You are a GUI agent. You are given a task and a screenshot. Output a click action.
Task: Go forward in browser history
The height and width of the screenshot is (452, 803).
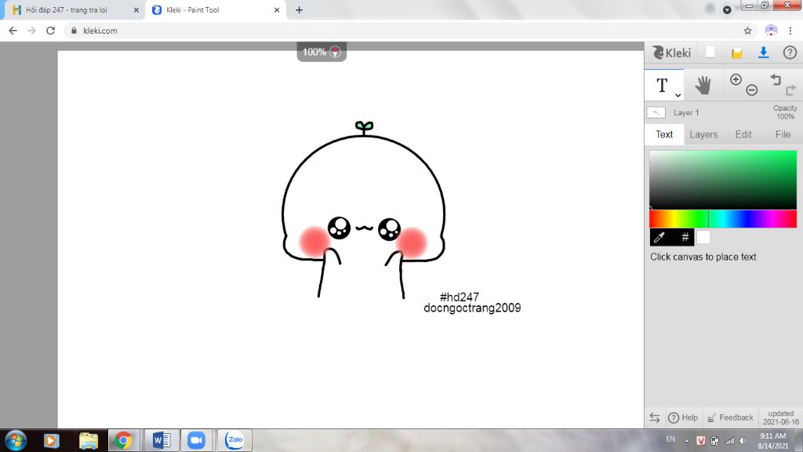[31, 31]
